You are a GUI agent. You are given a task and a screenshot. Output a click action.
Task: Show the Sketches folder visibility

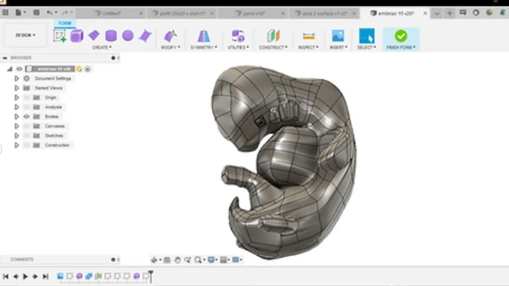pyautogui.click(x=27, y=136)
